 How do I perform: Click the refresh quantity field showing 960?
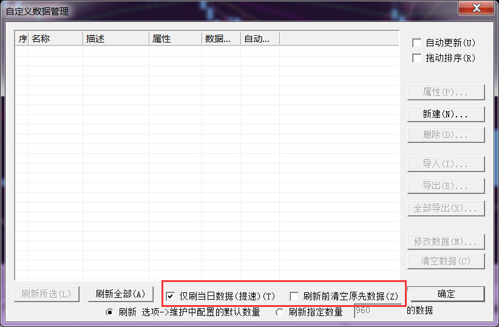pyautogui.click(x=377, y=311)
